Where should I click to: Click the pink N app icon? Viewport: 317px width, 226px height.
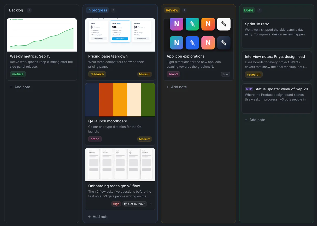click(208, 43)
